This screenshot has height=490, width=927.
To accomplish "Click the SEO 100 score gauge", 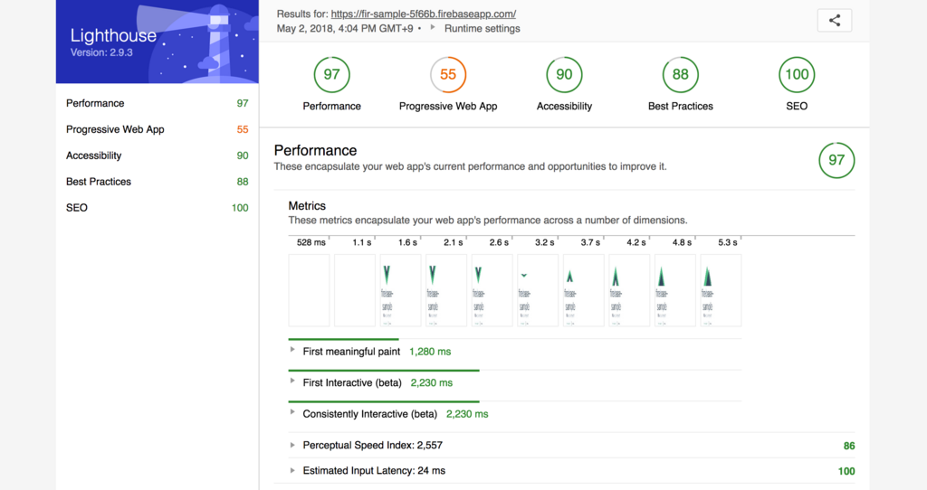I will 797,74.
